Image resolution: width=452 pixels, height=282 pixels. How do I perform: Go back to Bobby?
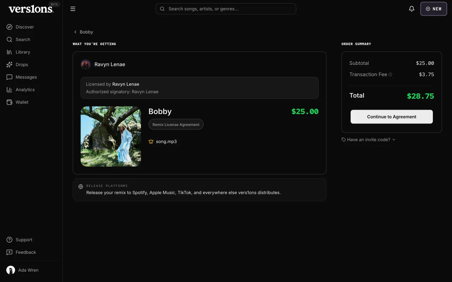point(83,32)
